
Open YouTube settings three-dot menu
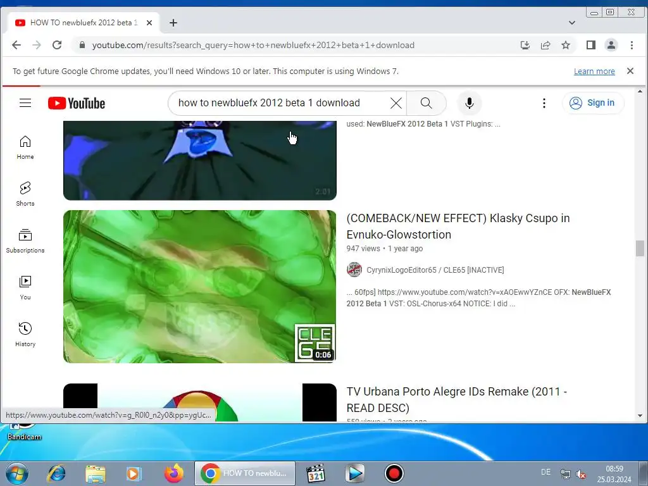point(544,103)
